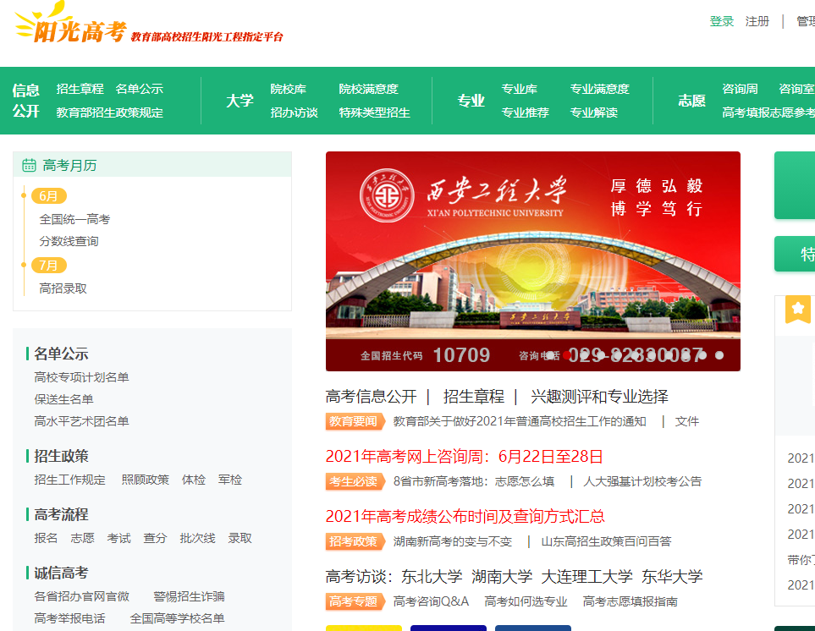Open 警惕招生诈骗 link
The width and height of the screenshot is (815, 631).
point(189,596)
